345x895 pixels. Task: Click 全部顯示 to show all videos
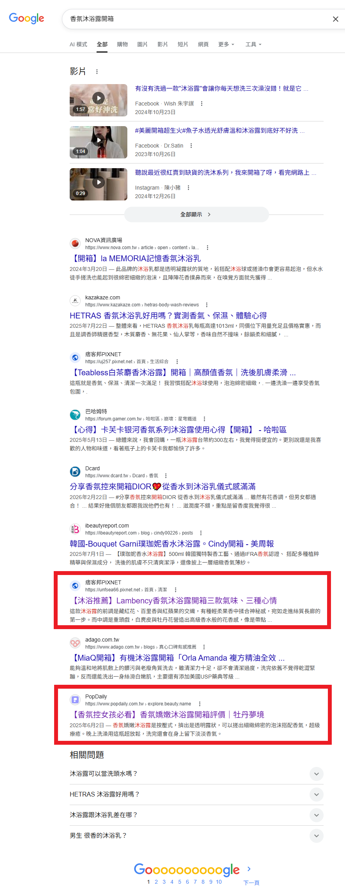pyautogui.click(x=196, y=215)
